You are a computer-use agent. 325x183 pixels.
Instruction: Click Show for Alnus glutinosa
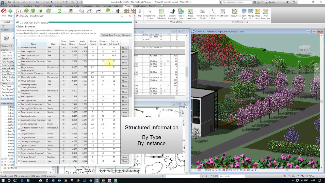(x=124, y=81)
